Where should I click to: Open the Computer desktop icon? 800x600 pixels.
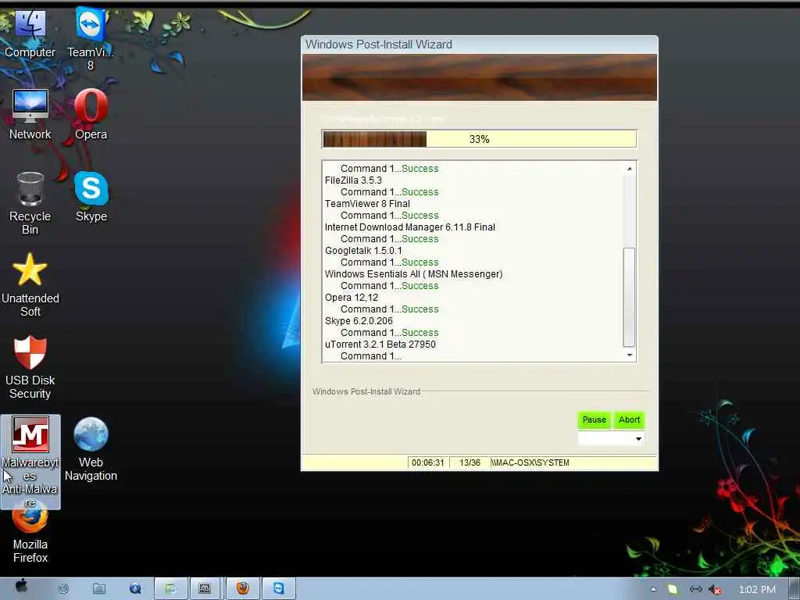[30, 34]
